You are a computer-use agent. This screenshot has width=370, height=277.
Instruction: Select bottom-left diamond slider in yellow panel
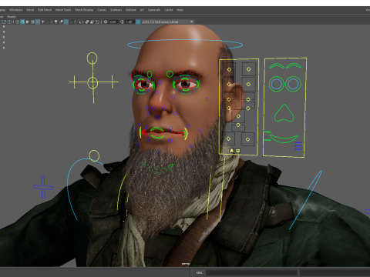point(228,138)
